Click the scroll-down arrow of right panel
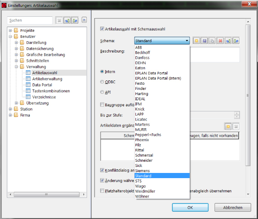Image resolution: width=258 pixels, height=219 pixels. click(x=248, y=194)
